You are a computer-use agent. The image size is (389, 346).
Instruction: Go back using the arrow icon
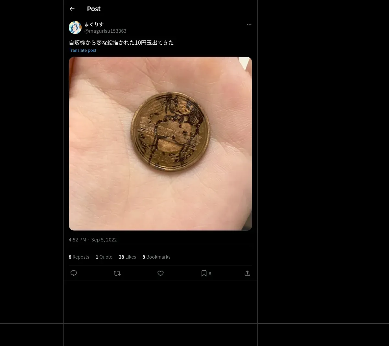click(x=72, y=9)
